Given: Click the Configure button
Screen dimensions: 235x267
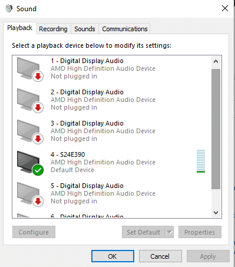Looking at the screenshot, I should tap(34, 232).
